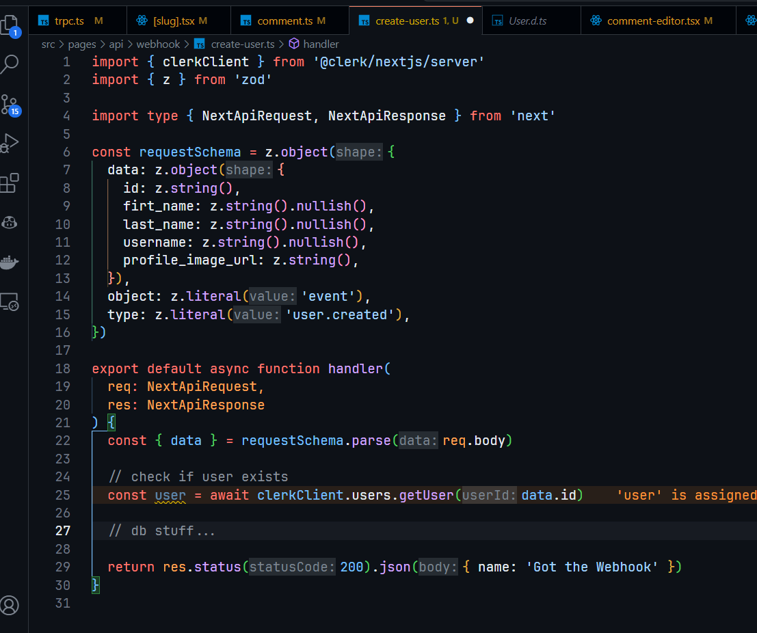Switch to the [slug].tsx tab
The height and width of the screenshot is (633, 757).
(173, 21)
